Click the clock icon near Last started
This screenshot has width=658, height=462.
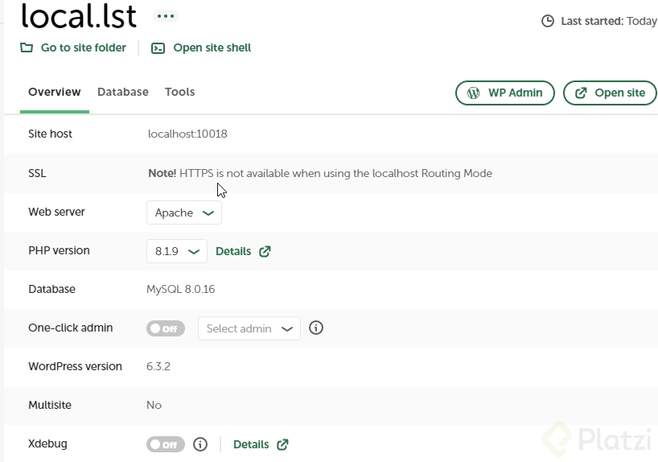(x=548, y=21)
